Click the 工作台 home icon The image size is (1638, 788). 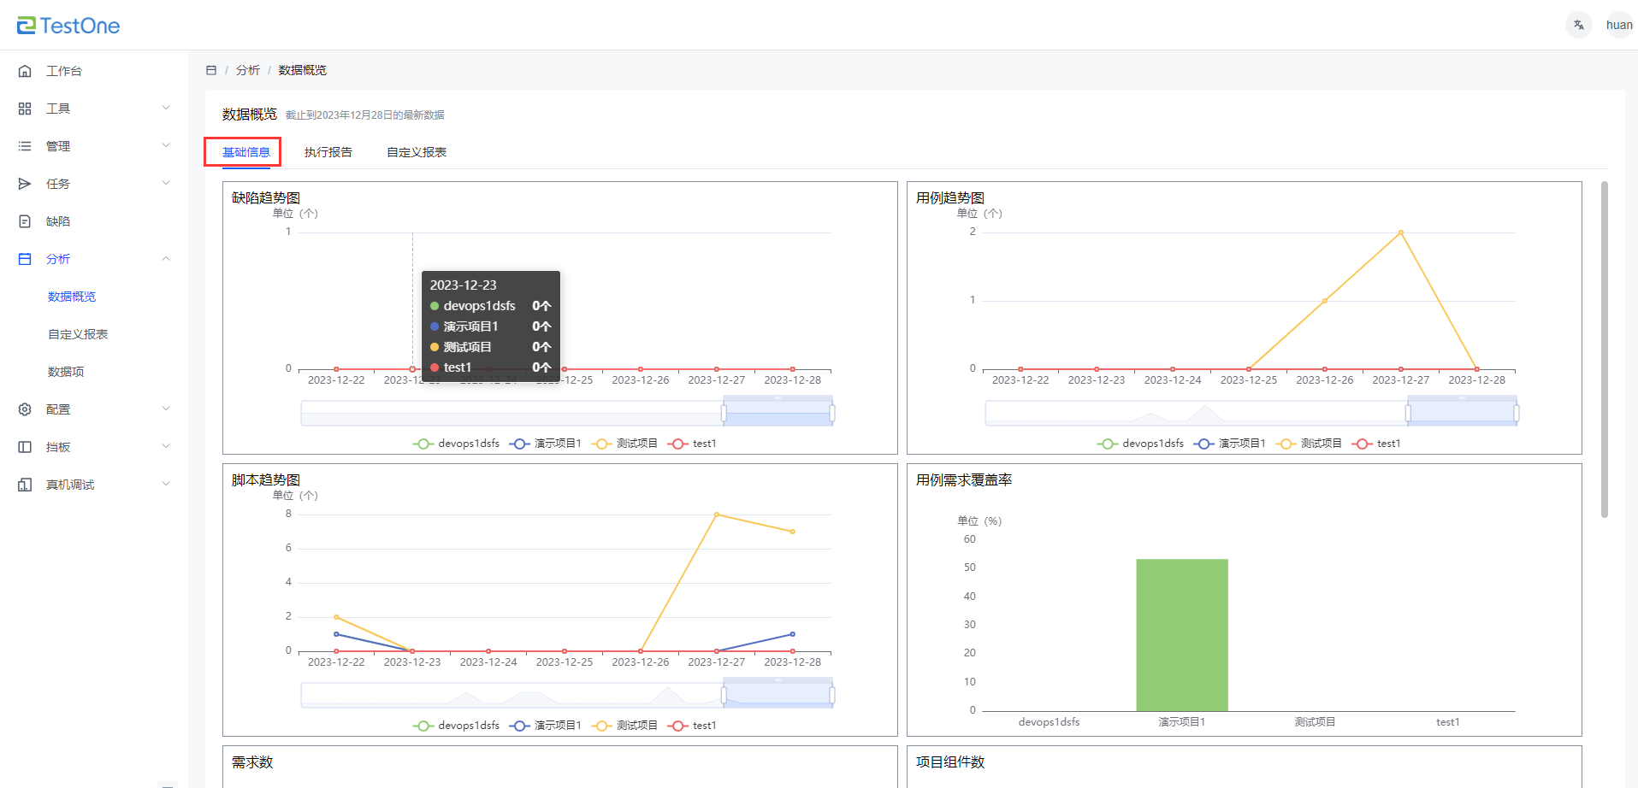(x=25, y=71)
